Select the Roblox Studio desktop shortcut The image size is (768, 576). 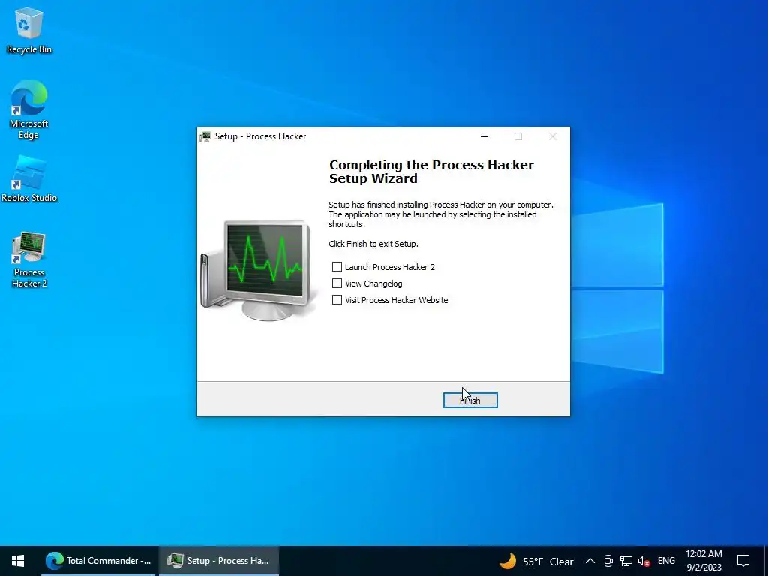pos(29,180)
